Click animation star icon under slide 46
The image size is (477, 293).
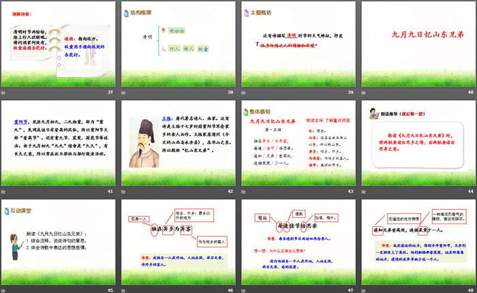tap(123, 290)
